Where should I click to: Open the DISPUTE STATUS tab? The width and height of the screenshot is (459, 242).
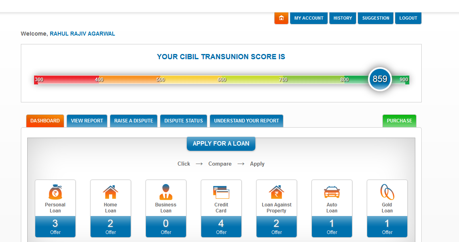tap(184, 121)
